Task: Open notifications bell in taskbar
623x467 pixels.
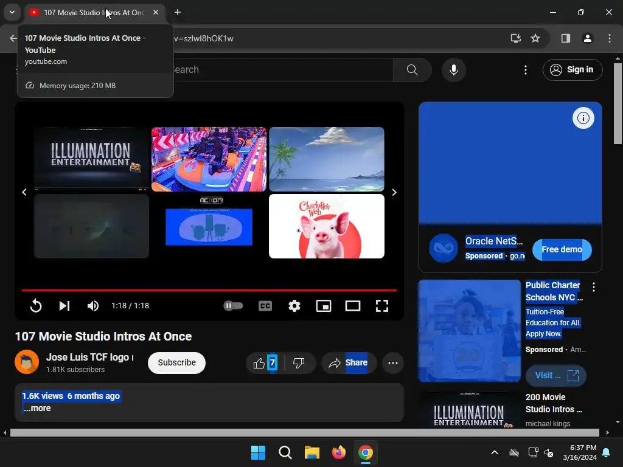Action: 607,452
